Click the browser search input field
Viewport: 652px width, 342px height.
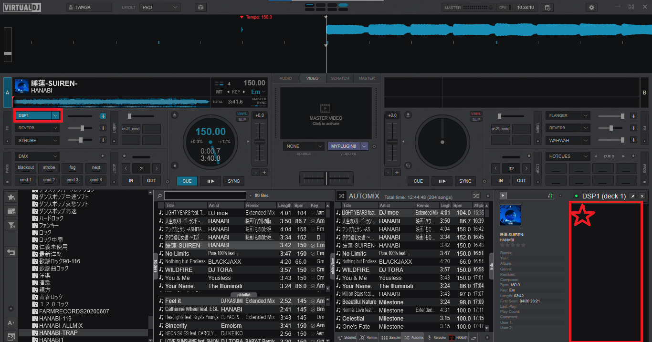pyautogui.click(x=205, y=196)
